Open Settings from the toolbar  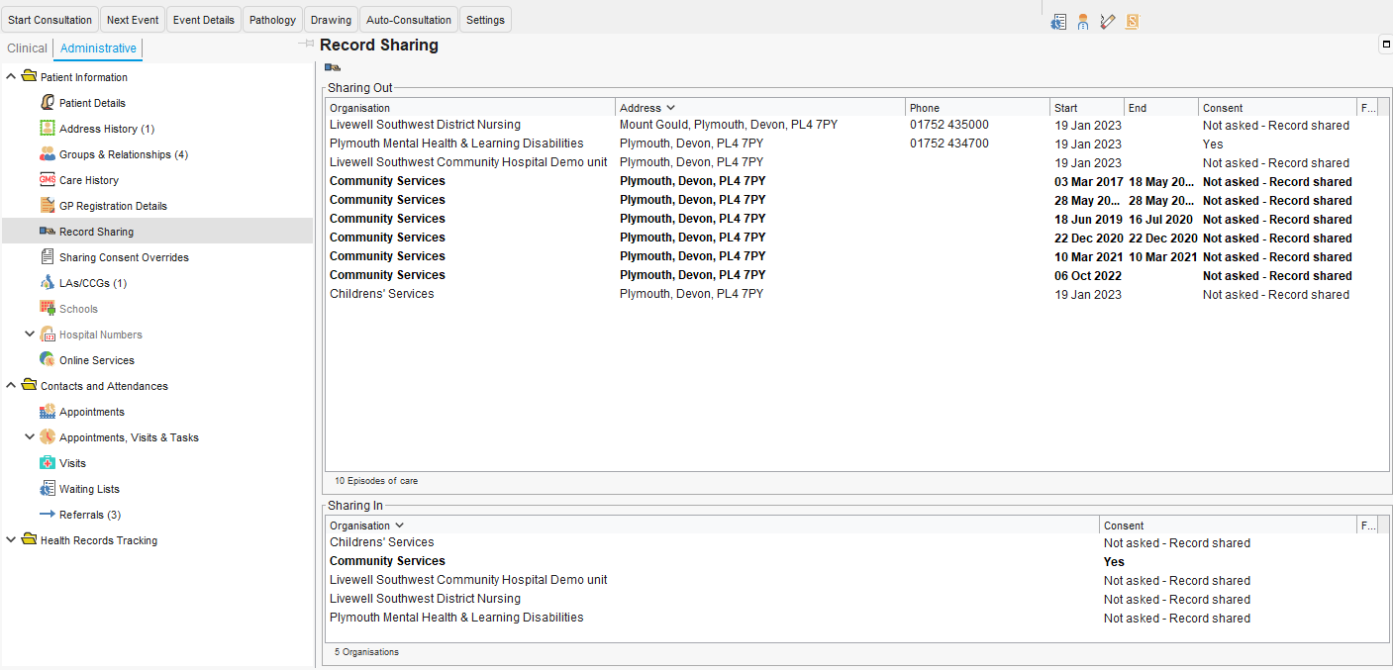[485, 20]
